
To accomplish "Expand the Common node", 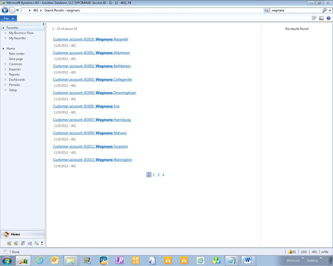I will coord(6,64).
